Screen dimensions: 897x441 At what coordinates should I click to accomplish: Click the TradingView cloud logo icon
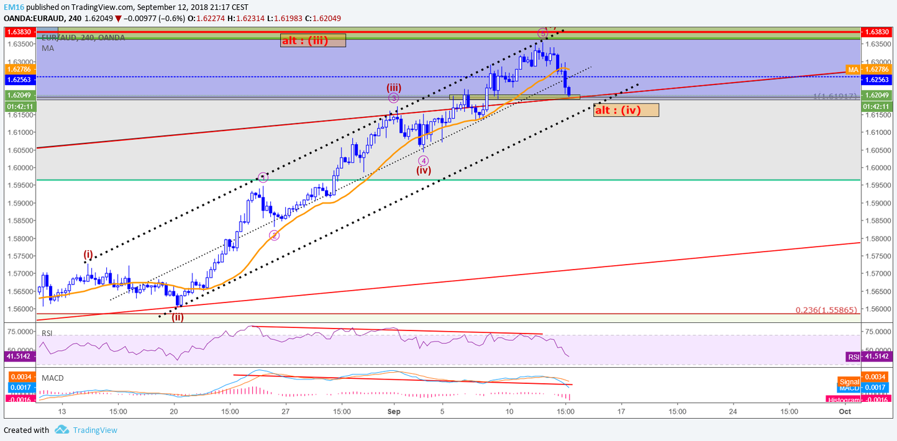[61, 430]
